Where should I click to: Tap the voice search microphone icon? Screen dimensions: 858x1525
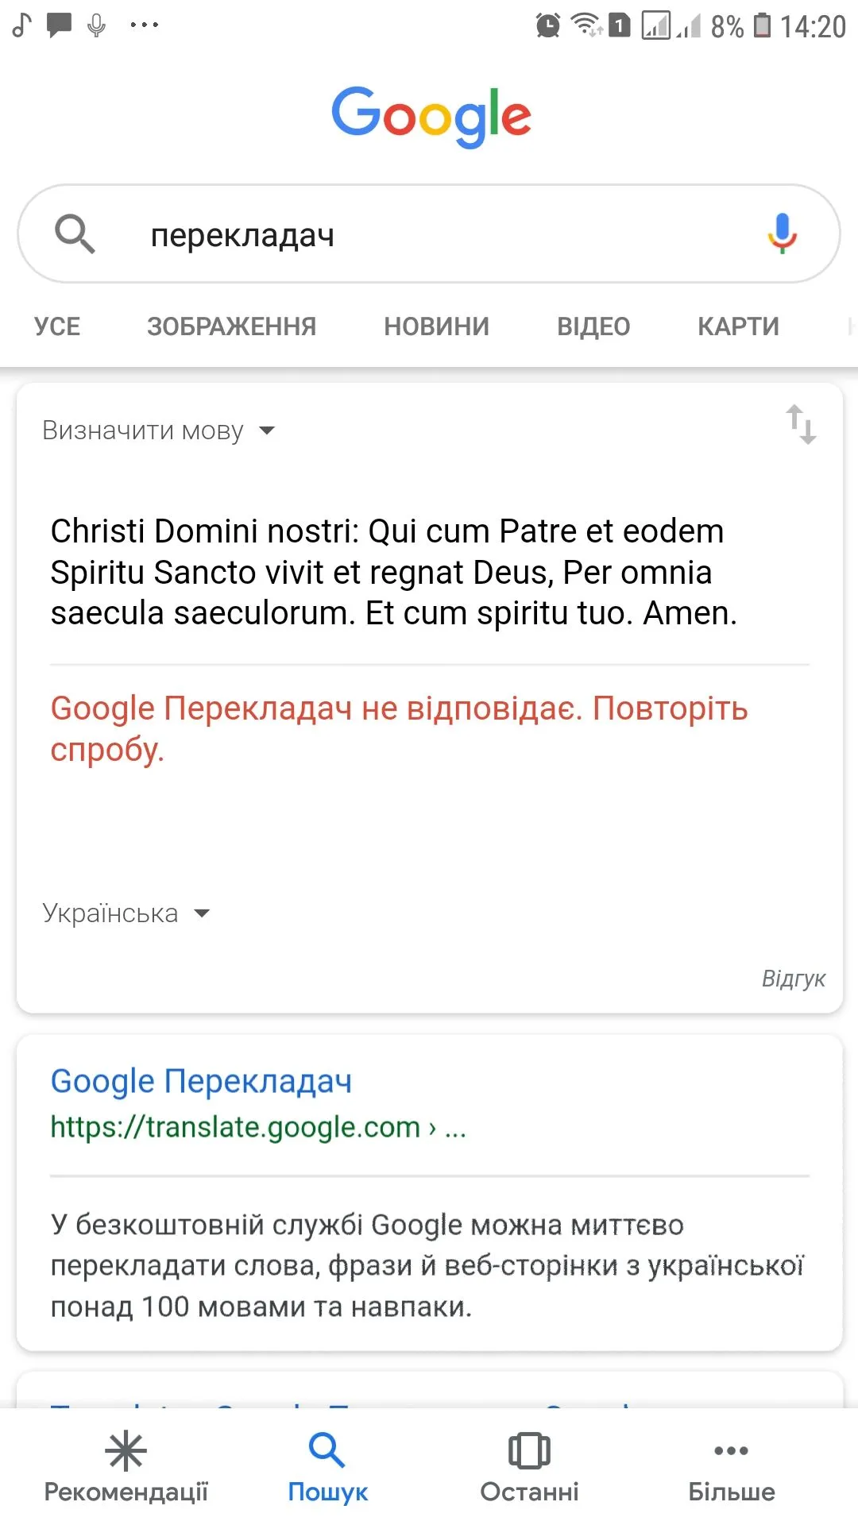click(782, 234)
